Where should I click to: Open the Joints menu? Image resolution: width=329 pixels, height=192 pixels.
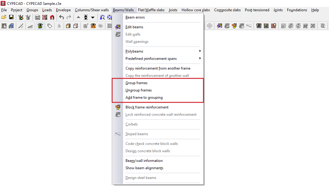[x=278, y=10]
